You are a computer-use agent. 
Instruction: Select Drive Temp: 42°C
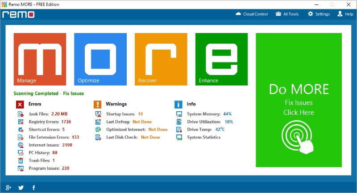coord(206,130)
